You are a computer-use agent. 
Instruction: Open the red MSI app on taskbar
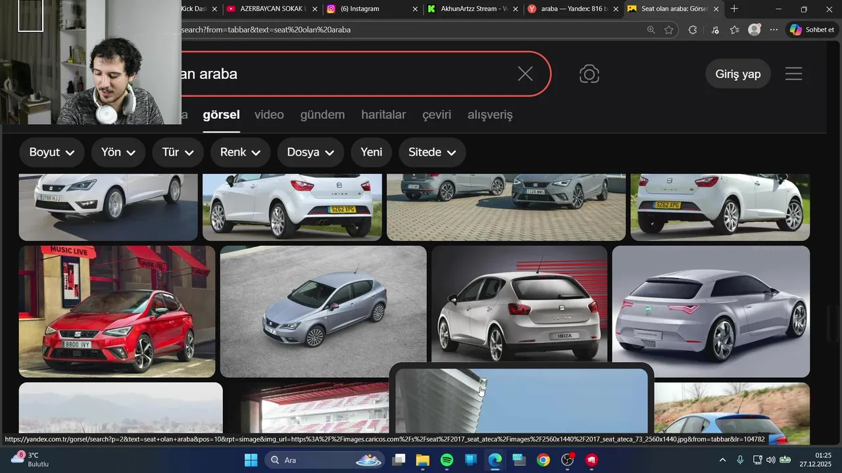(592, 460)
